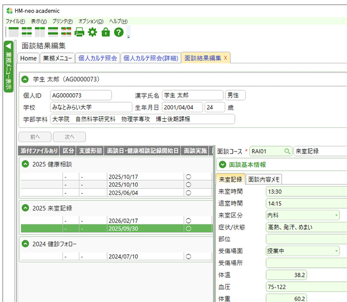This screenshot has width=347, height=302.
Task: Toggle 面談実施 circle for the 2026/02/17 row
Action: click(x=189, y=220)
